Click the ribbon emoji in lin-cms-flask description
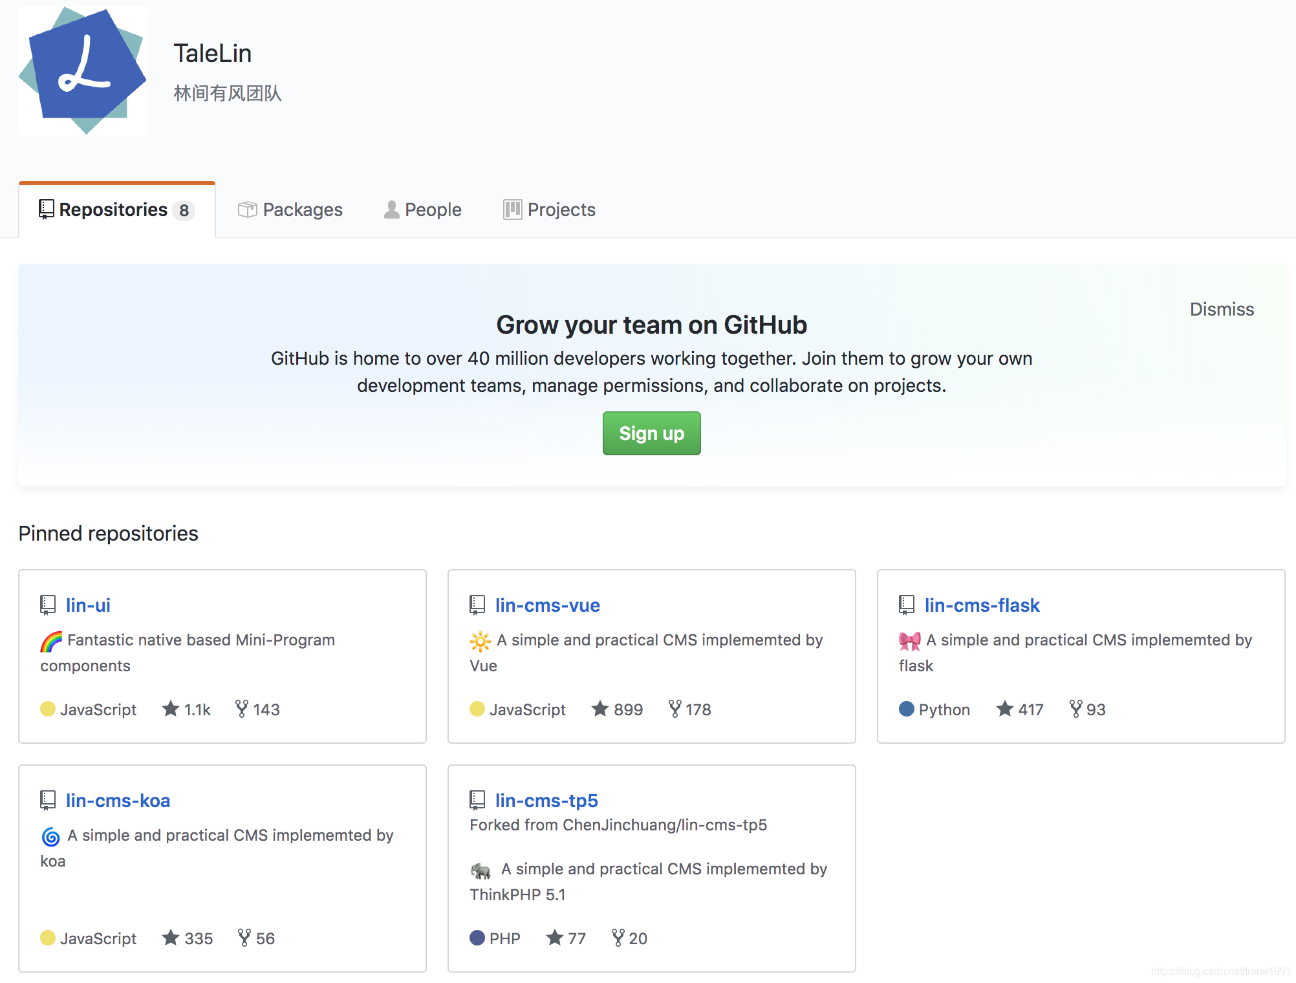 910,641
